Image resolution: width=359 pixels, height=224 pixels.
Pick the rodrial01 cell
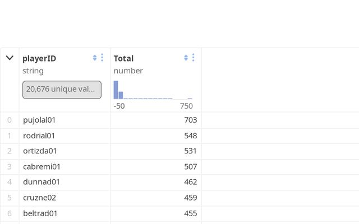[39, 136]
